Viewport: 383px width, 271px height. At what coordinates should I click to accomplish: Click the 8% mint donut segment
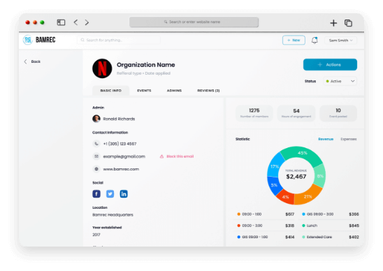[x=320, y=176]
